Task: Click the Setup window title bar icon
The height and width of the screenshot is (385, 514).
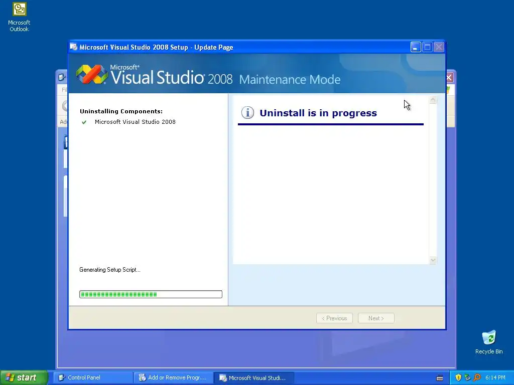Action: click(x=73, y=47)
